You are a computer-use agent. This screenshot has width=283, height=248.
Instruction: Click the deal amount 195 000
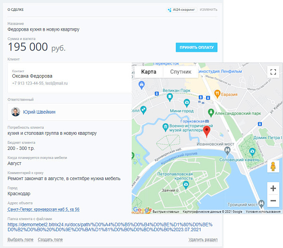28,47
